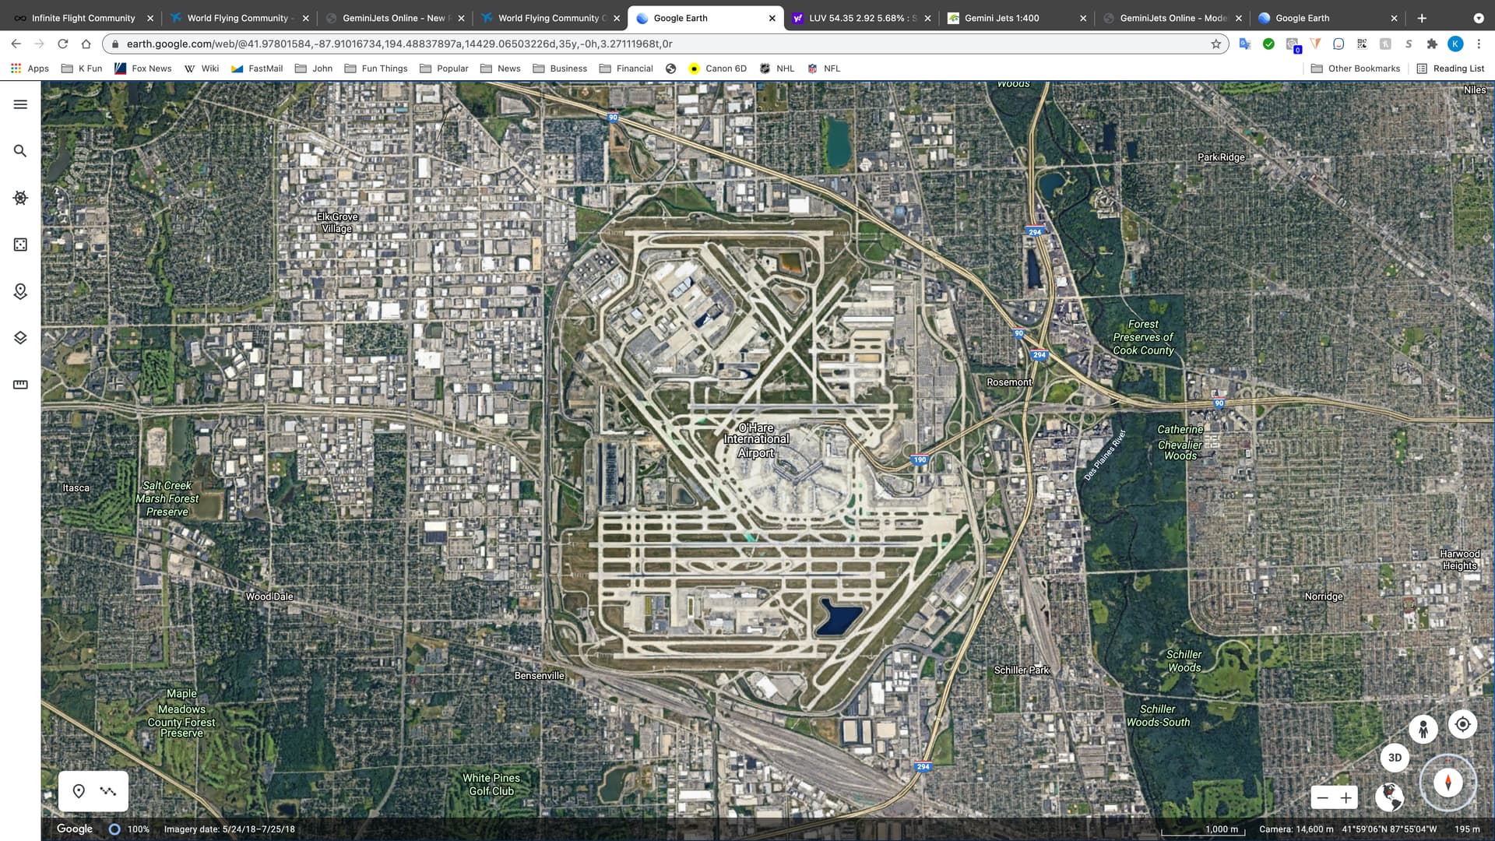Click the Park Ridge map label
1495x841 pixels.
[1221, 157]
